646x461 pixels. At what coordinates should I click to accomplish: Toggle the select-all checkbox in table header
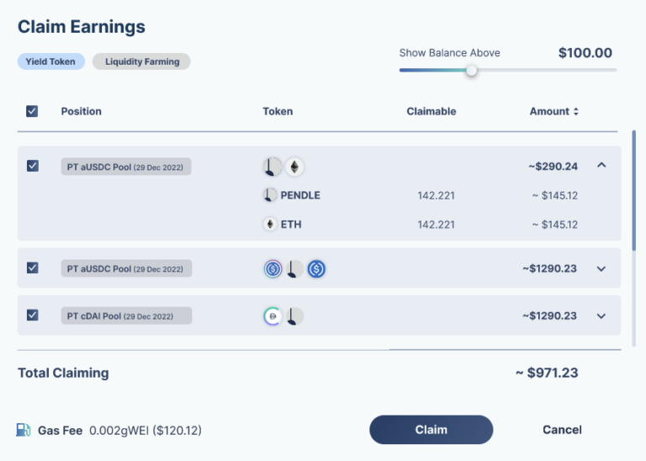(x=32, y=111)
